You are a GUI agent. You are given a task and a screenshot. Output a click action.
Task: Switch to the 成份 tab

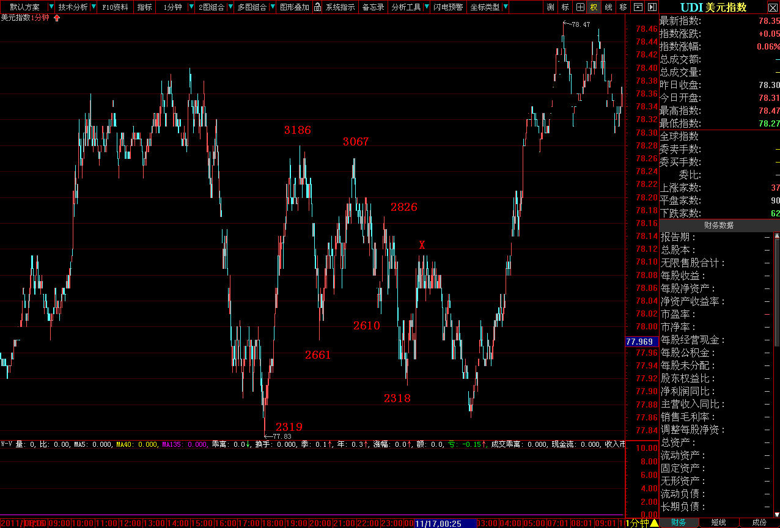(759, 523)
